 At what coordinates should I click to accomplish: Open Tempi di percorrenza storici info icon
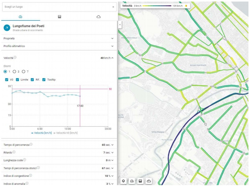38,168
